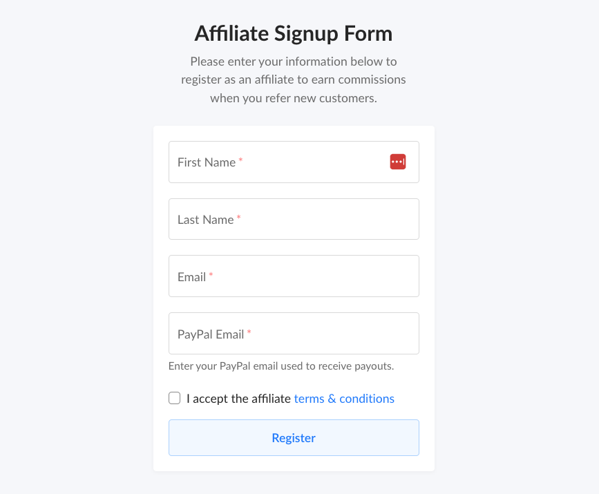Select the Last Name input field
This screenshot has width=599, height=494.
[294, 219]
